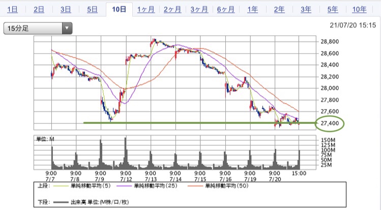Screen dimensions: 381x210
Task: Select the 2日 period tab
Action: point(39,9)
